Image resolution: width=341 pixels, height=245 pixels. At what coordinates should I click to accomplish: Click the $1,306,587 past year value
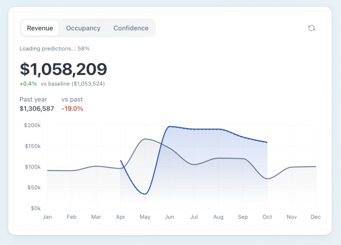tap(37, 109)
